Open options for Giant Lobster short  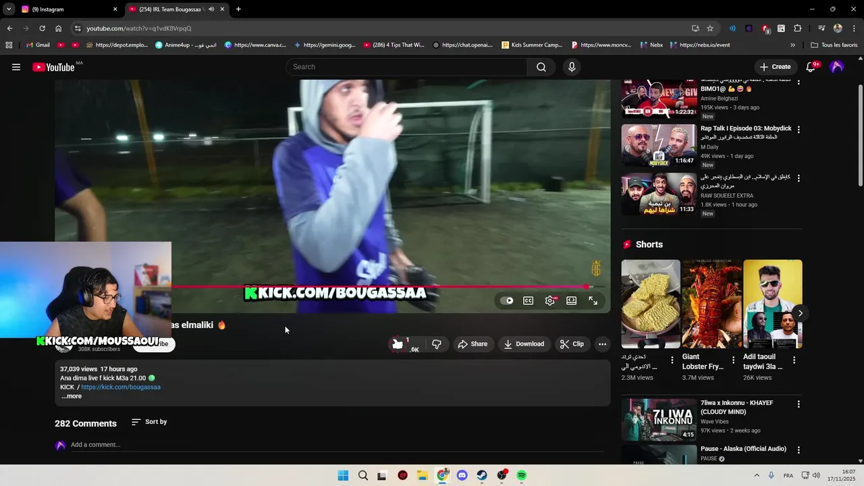coord(733,360)
